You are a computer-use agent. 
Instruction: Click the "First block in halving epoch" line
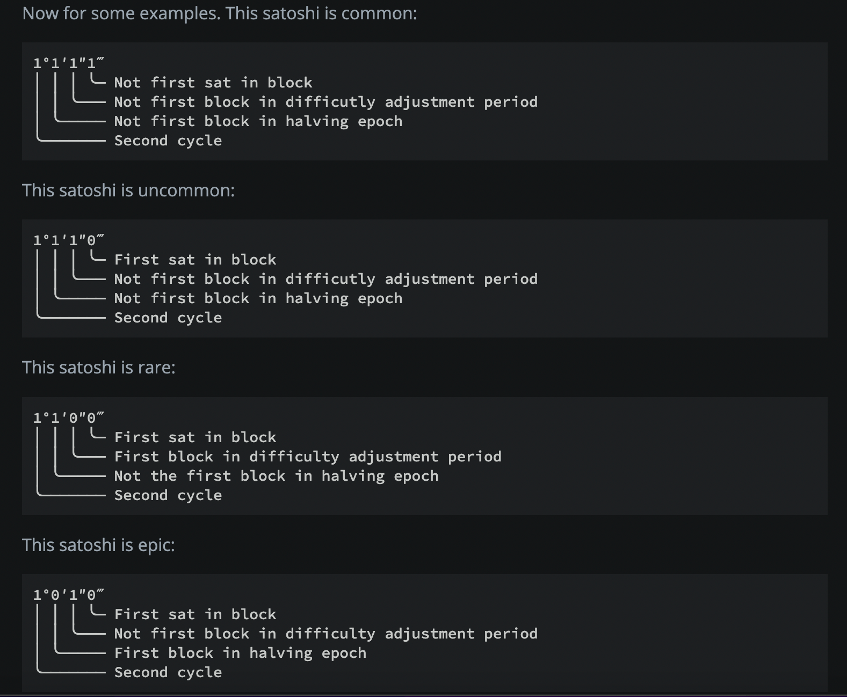click(x=240, y=653)
